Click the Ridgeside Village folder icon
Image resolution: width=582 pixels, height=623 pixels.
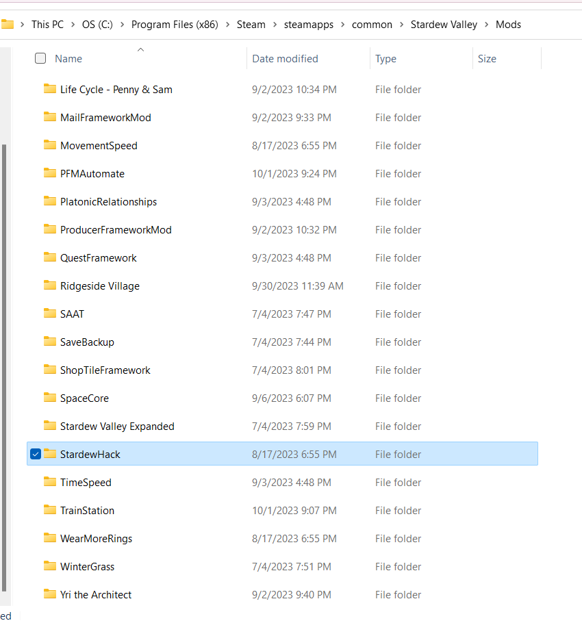(x=50, y=285)
